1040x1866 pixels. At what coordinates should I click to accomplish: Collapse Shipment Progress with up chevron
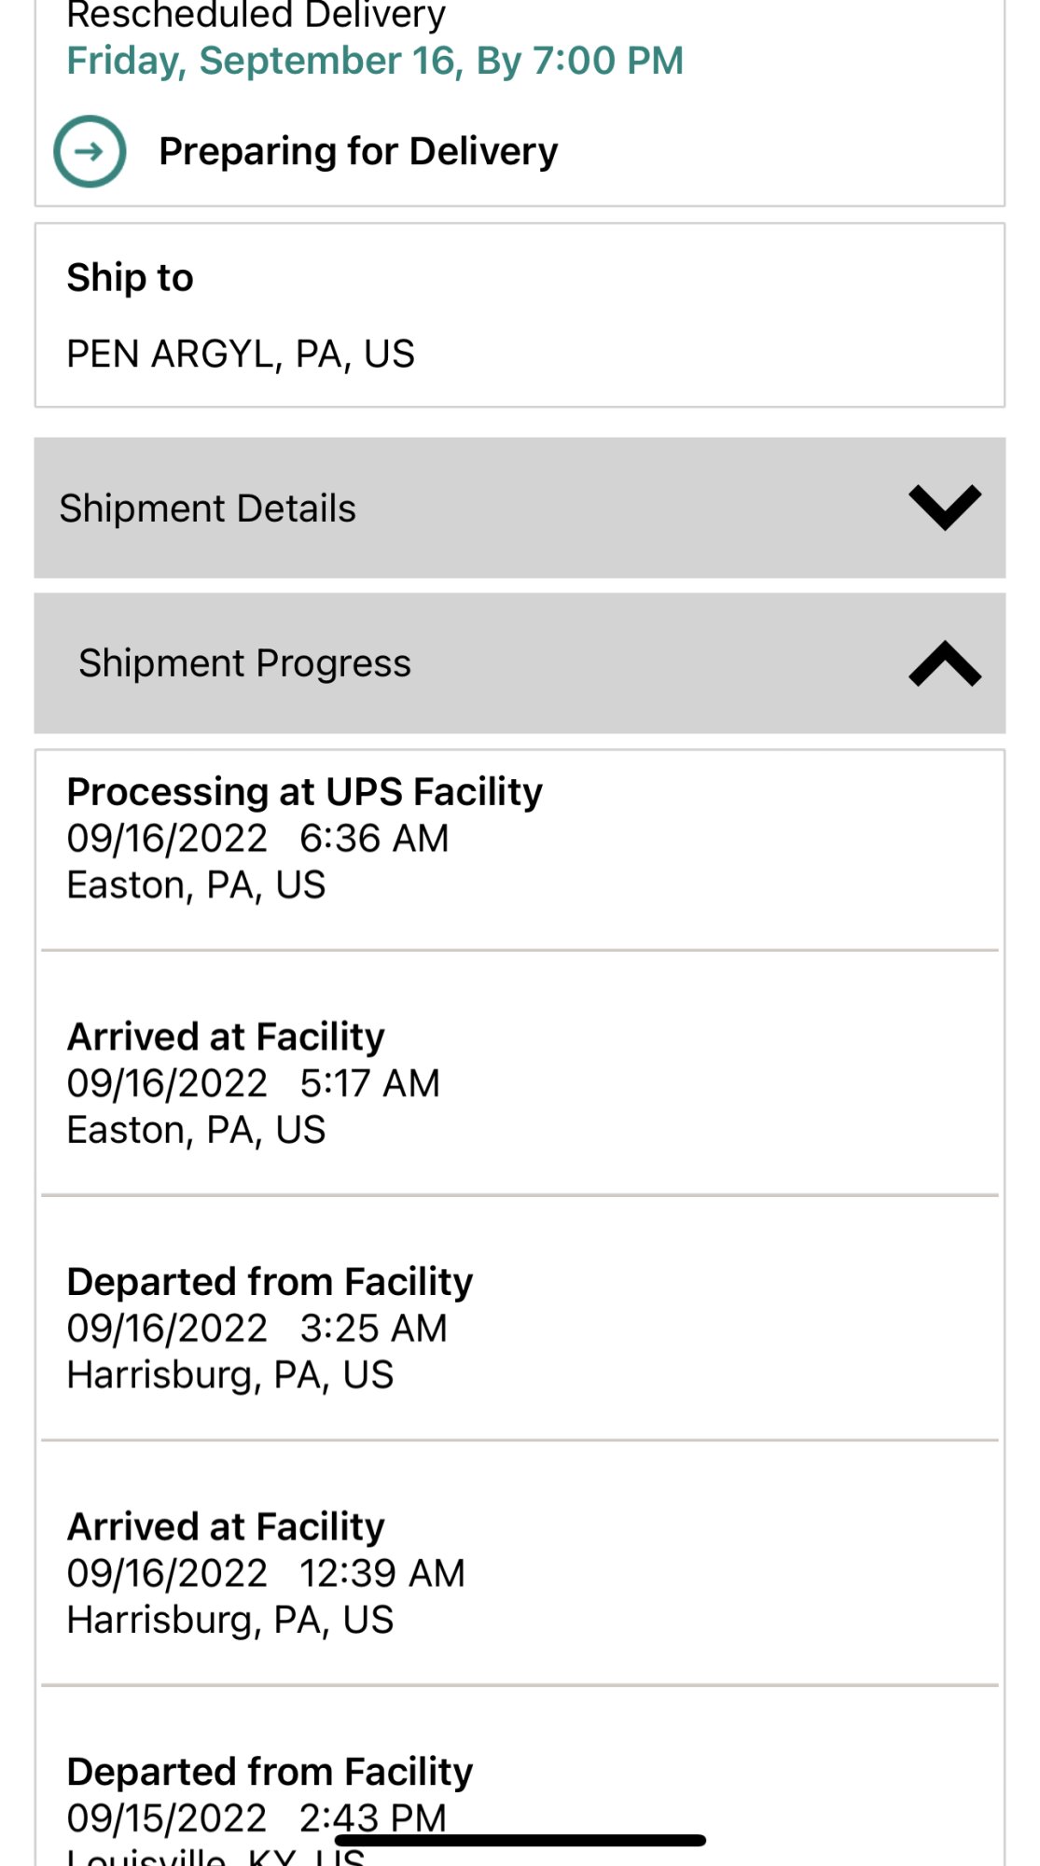click(x=944, y=663)
